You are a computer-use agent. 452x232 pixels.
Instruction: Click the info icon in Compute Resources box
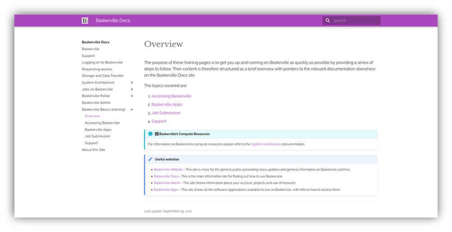click(x=150, y=134)
